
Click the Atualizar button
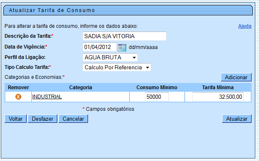click(x=237, y=119)
